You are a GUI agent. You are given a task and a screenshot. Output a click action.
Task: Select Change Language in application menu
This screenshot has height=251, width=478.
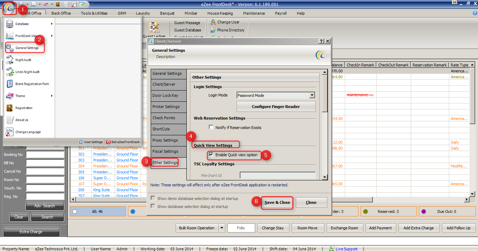click(28, 132)
